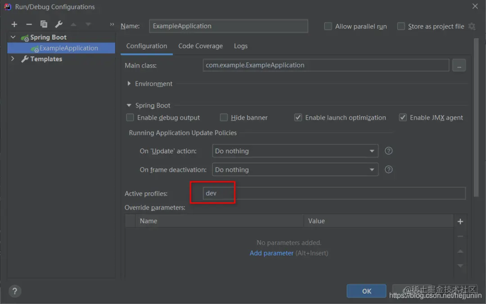The height and width of the screenshot is (304, 486).
Task: Uncheck Enable JMX agent
Action: 403,117
